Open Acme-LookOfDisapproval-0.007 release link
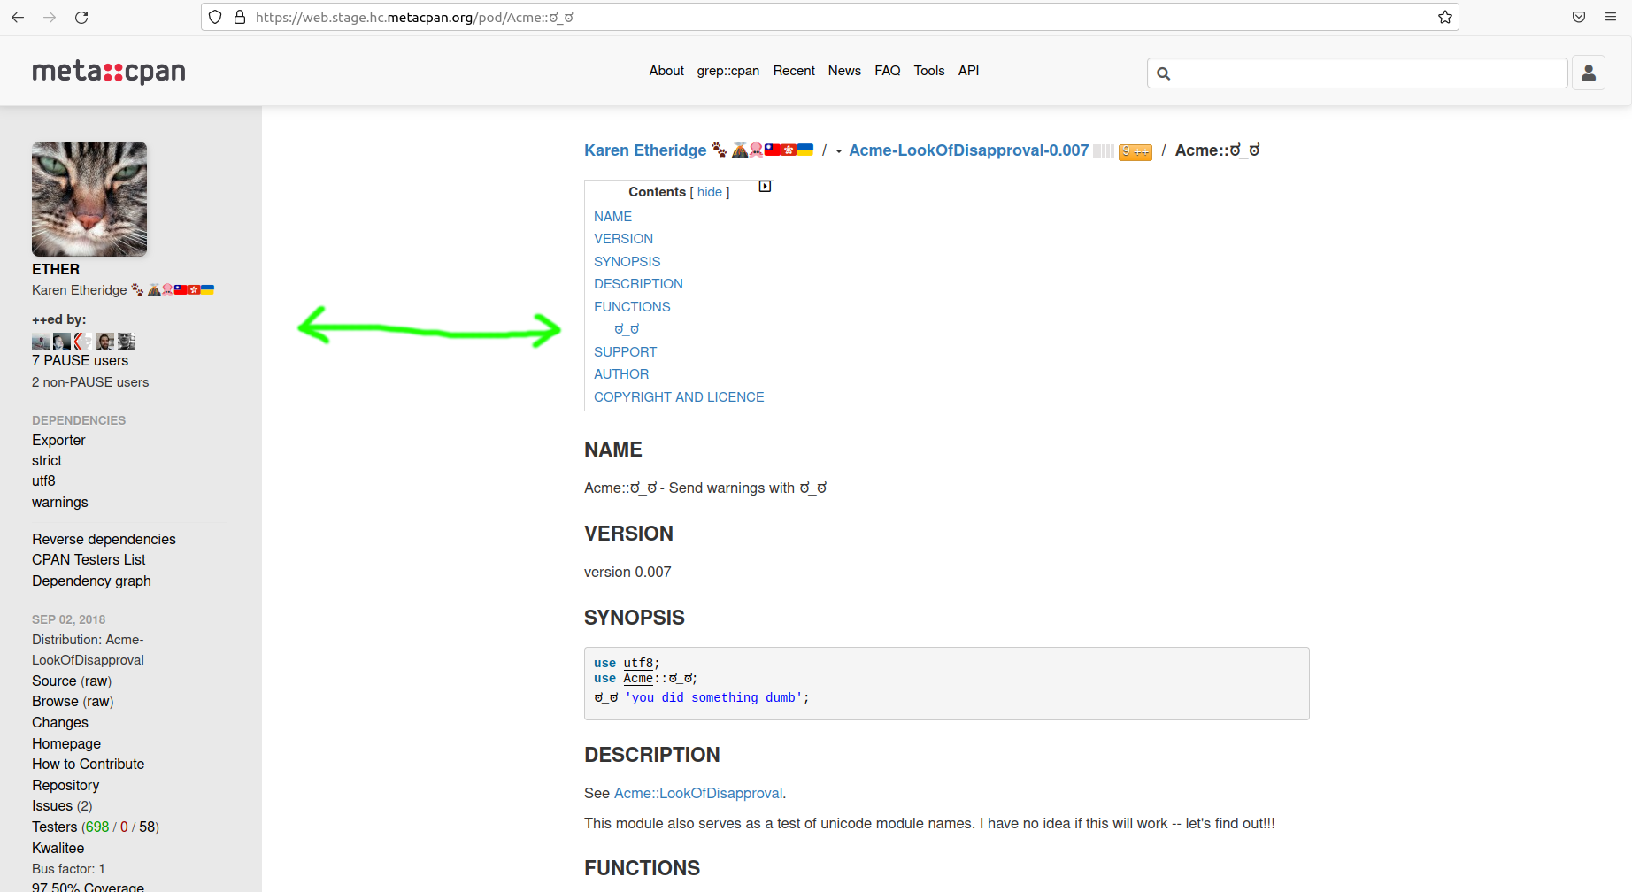Screen dimensions: 1632x892 tap(969, 150)
